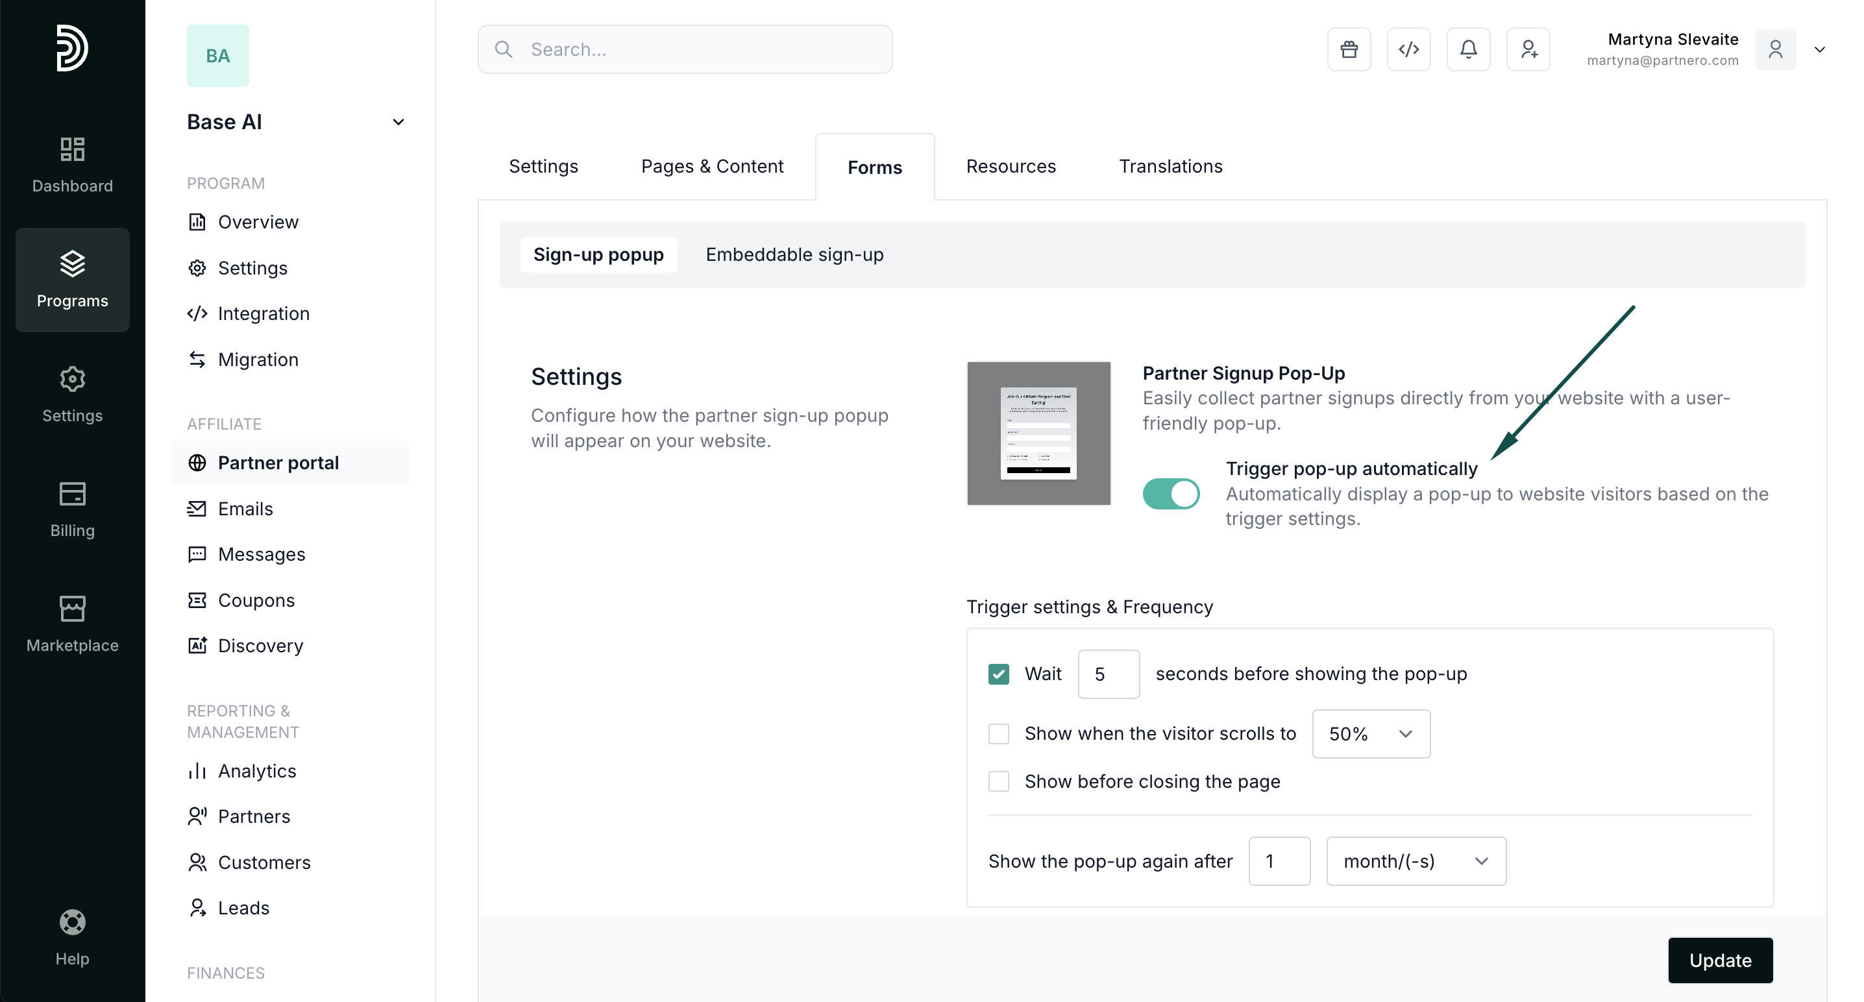The width and height of the screenshot is (1864, 1002).
Task: Switch to the Translations tab
Action: [x=1170, y=166]
